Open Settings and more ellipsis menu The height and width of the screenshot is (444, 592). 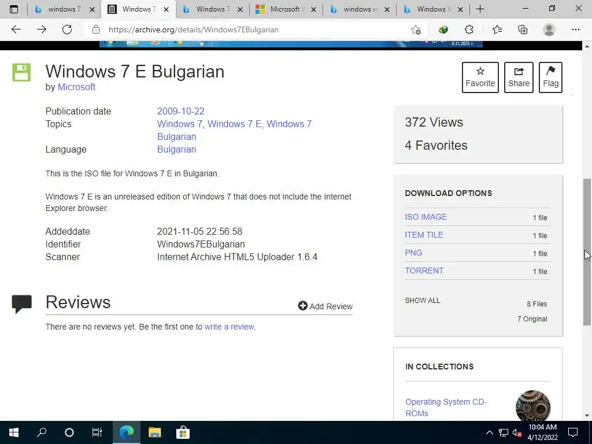pos(575,29)
